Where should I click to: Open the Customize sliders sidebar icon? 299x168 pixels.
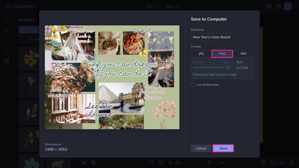(6, 30)
